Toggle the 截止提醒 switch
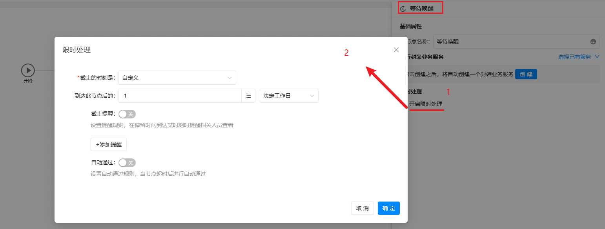605x229 pixels. coord(127,114)
